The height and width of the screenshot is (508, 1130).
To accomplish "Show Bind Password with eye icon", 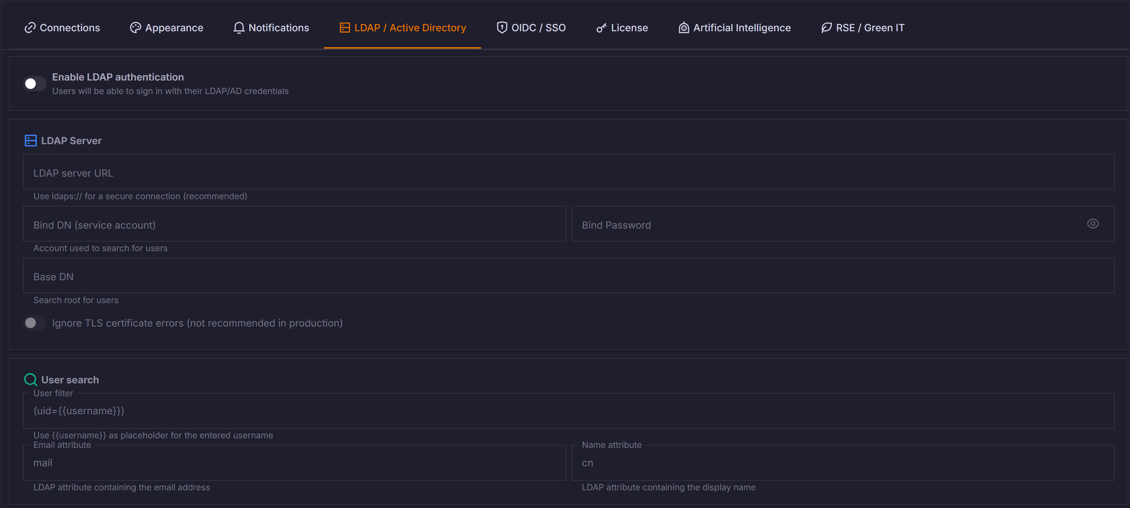I will pyautogui.click(x=1093, y=224).
